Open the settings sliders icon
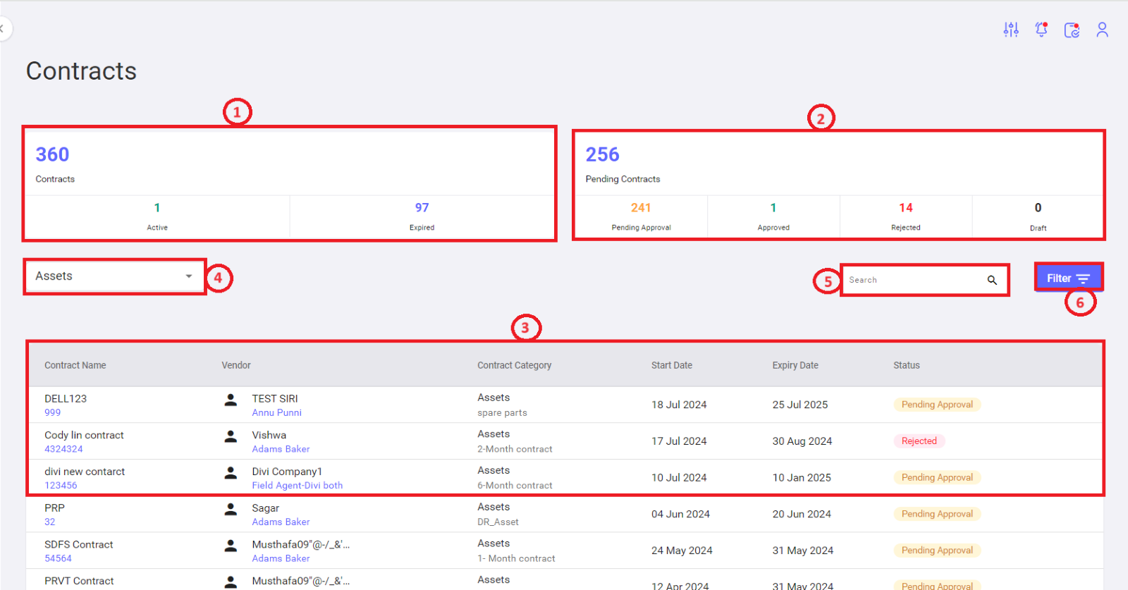Screen dimensions: 1128x590 click(1011, 30)
